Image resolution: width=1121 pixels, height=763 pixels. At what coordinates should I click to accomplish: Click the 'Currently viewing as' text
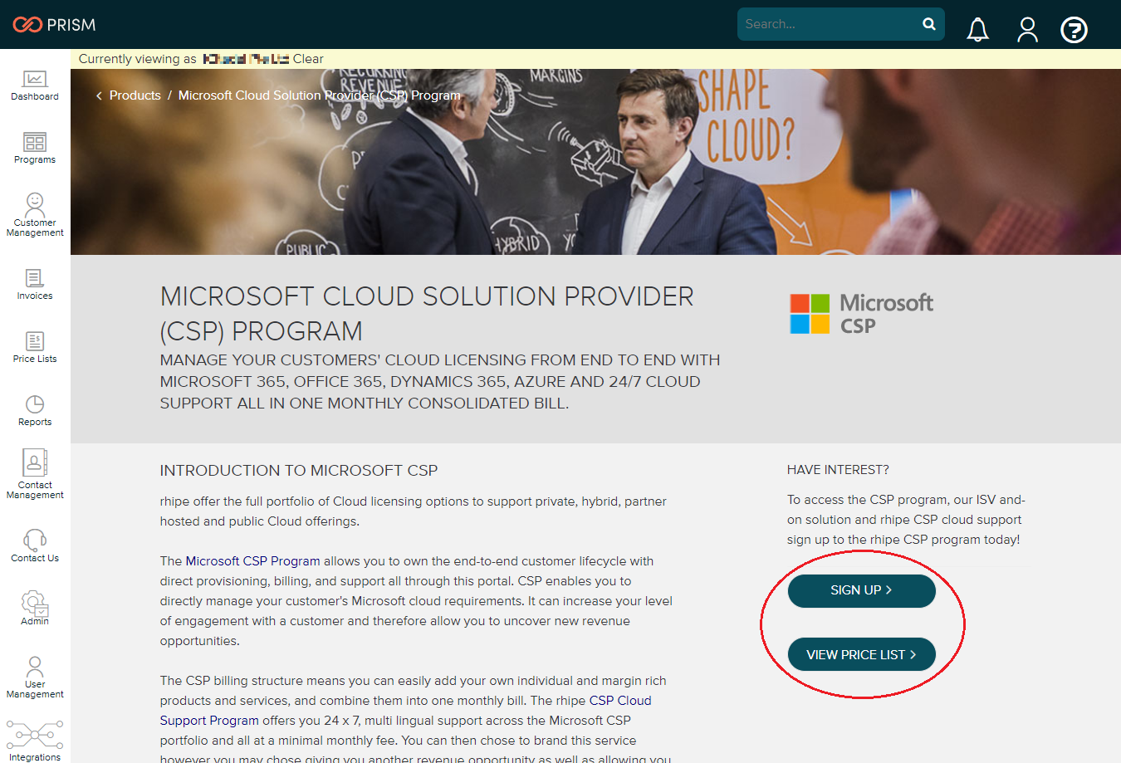[138, 59]
